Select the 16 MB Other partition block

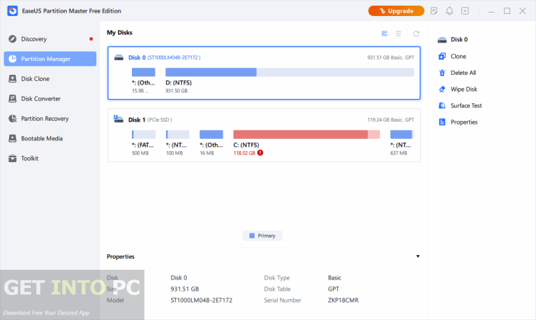pos(211,135)
